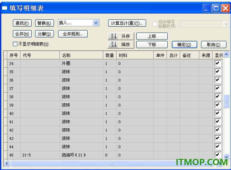Screen dimensions: 231x170
Task: Click the vertical scrollbar thumb
Action: point(226,101)
